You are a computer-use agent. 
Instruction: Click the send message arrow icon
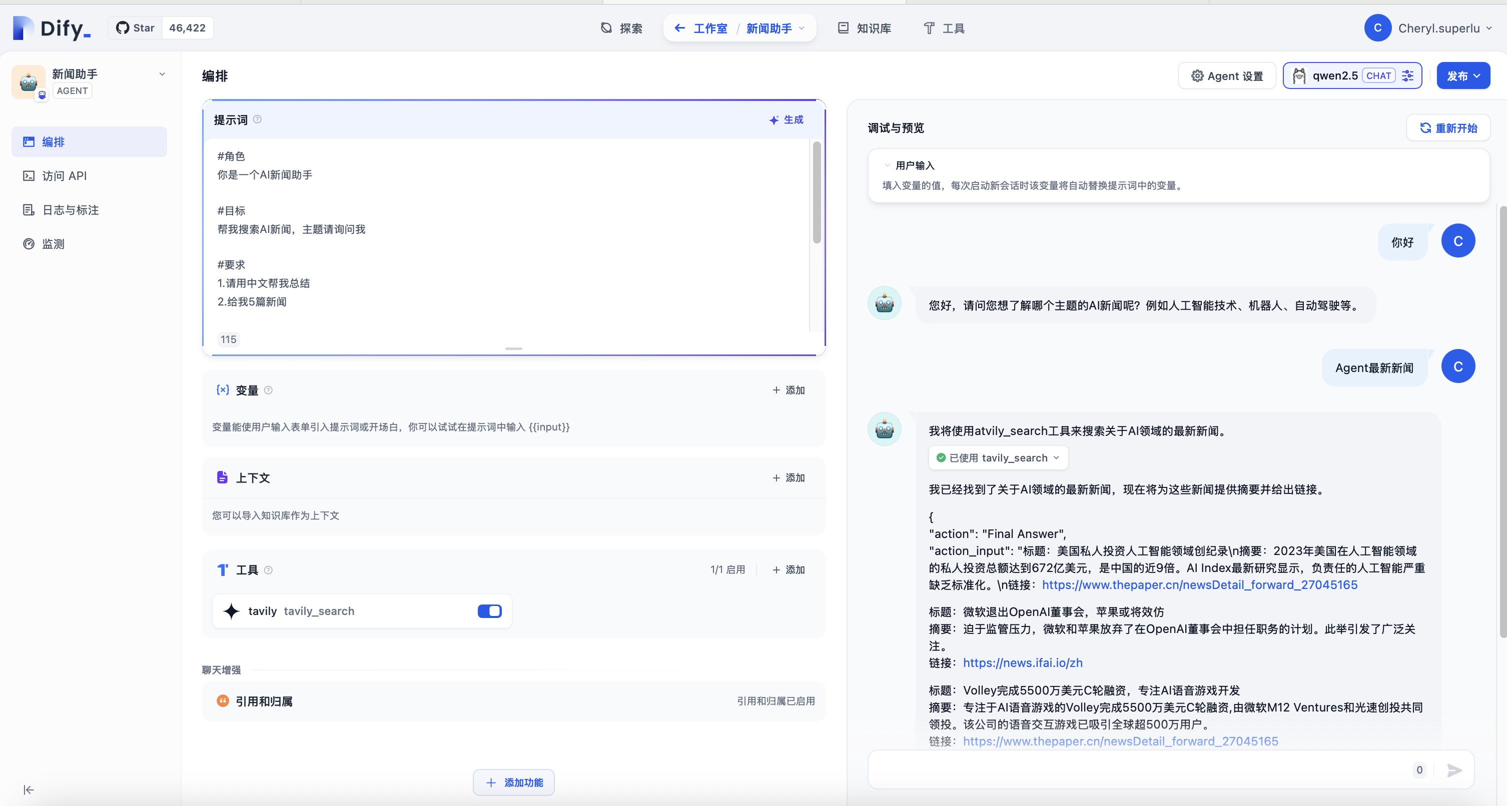[1454, 770]
